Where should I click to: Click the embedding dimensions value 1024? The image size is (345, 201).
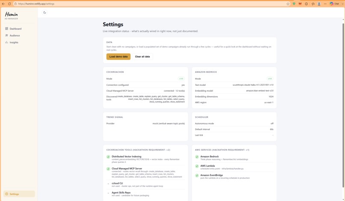point(271,96)
